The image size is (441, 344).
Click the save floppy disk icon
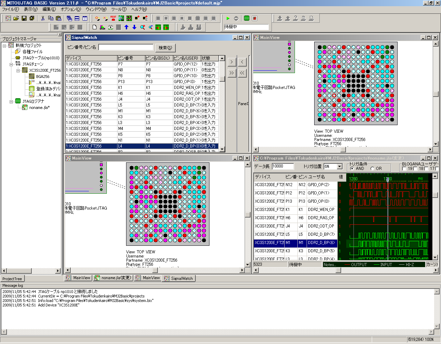tap(24, 18)
